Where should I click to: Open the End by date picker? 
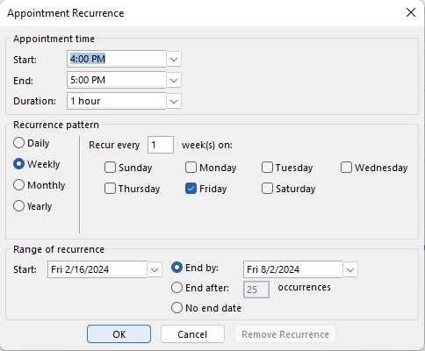[350, 269]
